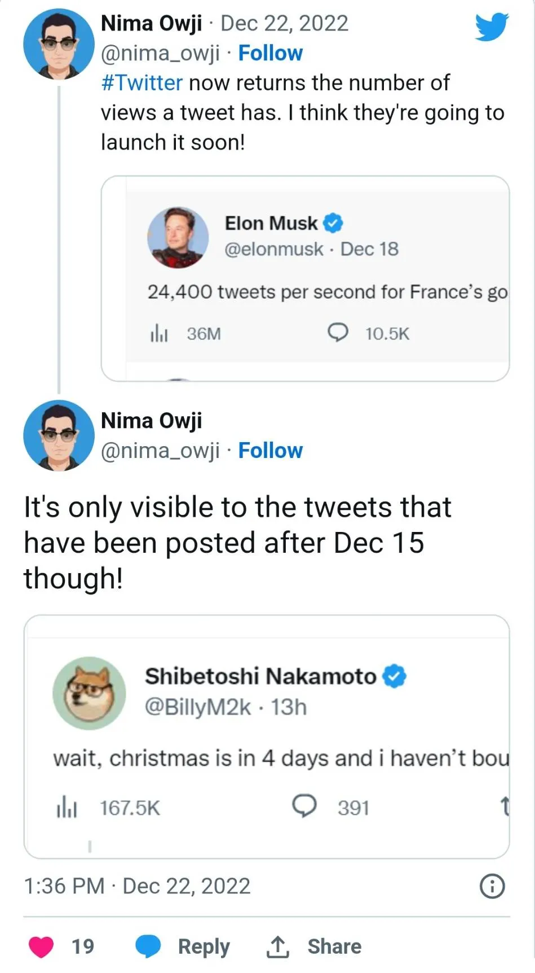
Task: Open the 1:36 PM Dec 22, 2022 timestamp
Action: pos(137,886)
